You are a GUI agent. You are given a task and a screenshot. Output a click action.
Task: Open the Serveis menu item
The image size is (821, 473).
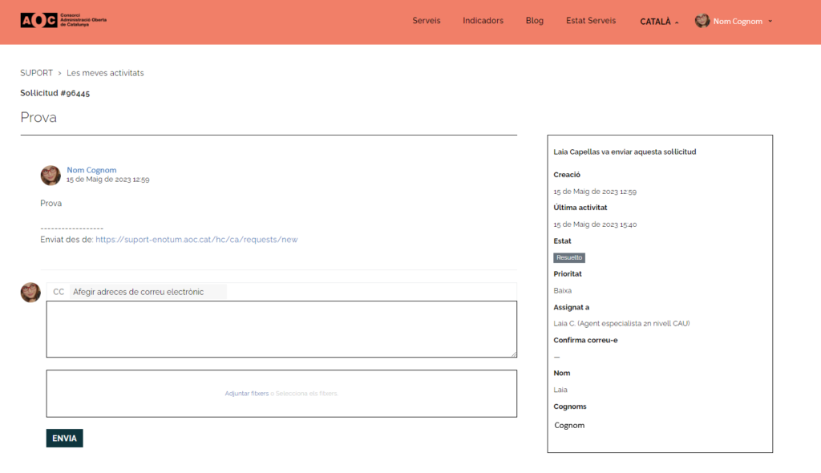click(427, 21)
